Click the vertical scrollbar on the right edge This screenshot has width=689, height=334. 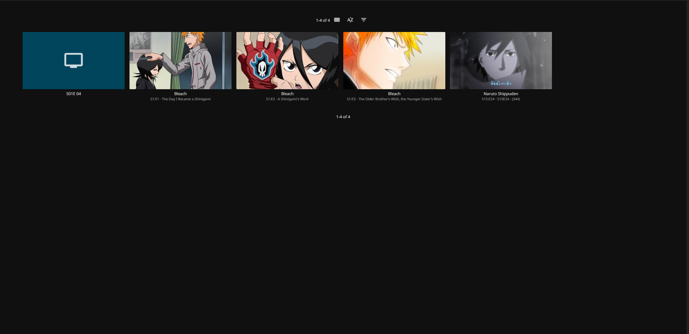click(687, 167)
